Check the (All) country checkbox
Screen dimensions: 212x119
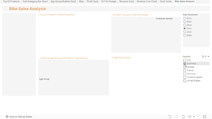185,60
